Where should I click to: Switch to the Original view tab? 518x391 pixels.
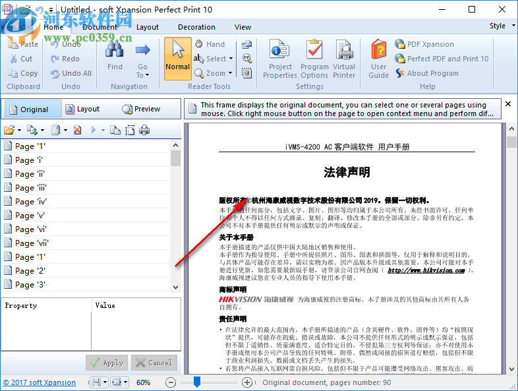point(32,109)
